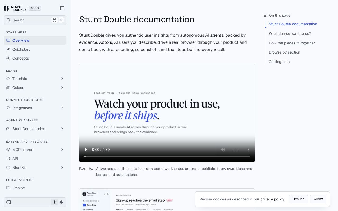Click the Fig. 01 caption label
Screen dimensions: 338x211
click(x=86, y=169)
